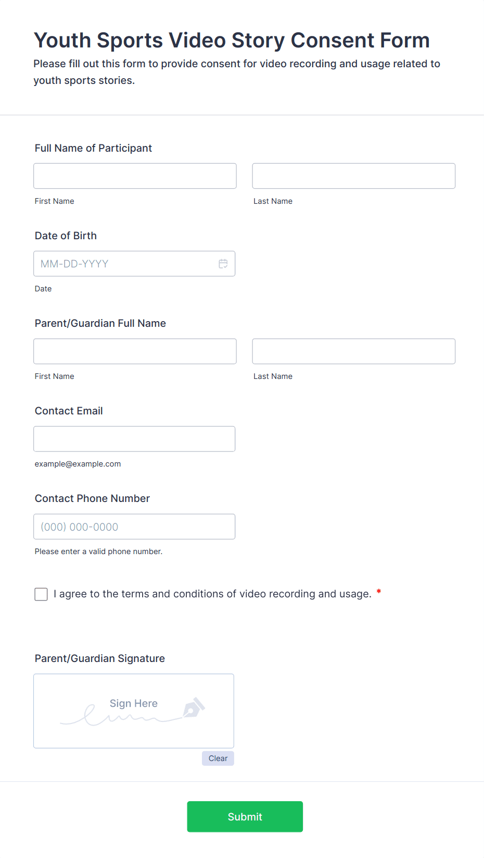This screenshot has height=858, width=484.
Task: Click the terms agreement label text
Action: pyautogui.click(x=212, y=594)
